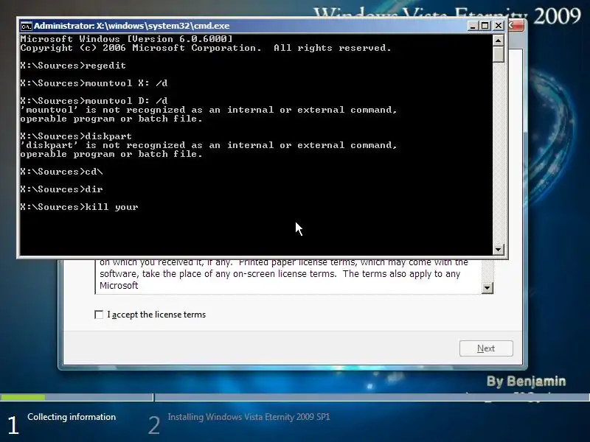Click the cmd window title 'Administrator: X:\windows\system32\cmd.exe'
Viewport: 590px width, 442px height.
tap(132, 26)
